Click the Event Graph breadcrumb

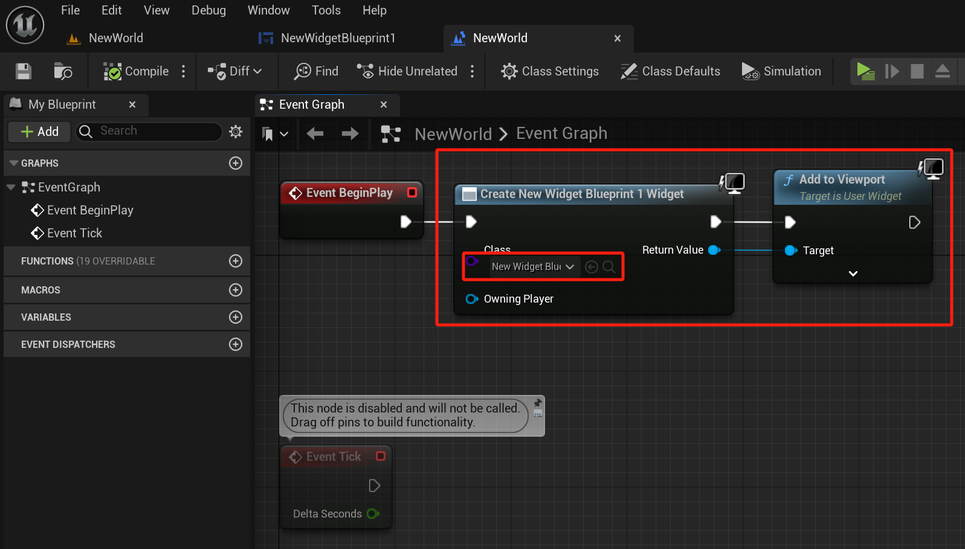[561, 133]
